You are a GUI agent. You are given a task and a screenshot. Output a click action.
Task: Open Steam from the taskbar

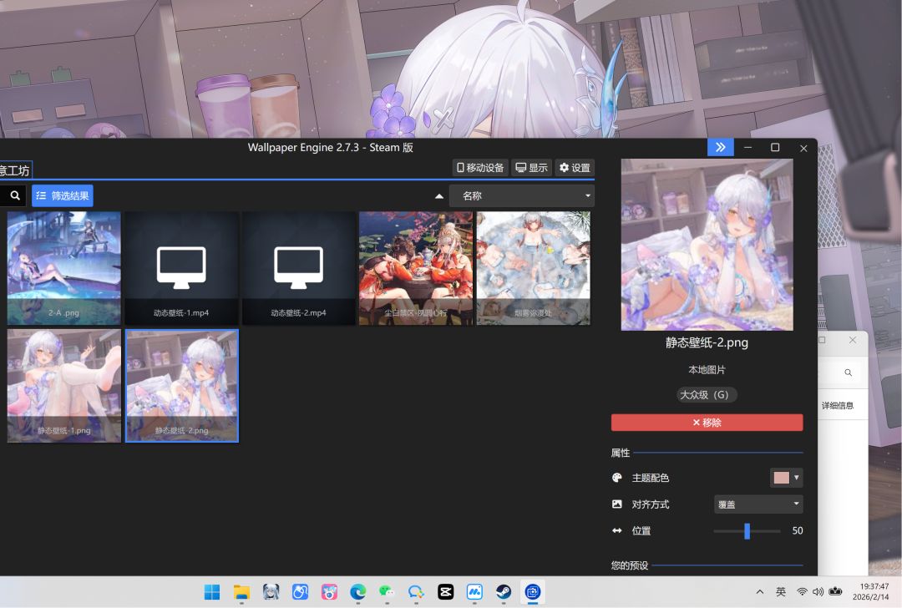[x=504, y=592]
